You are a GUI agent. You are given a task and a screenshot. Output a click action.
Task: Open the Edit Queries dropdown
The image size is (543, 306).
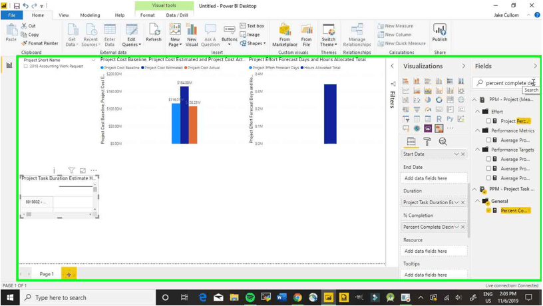coord(131,35)
